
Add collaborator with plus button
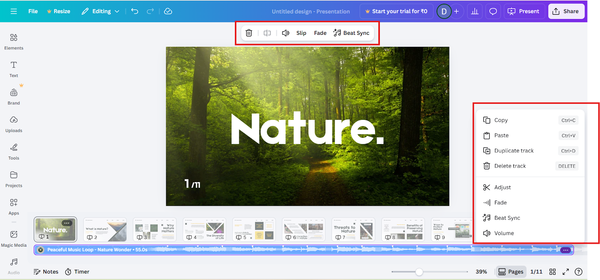(456, 11)
